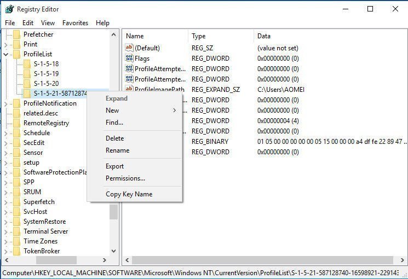Click the Type column header
This screenshot has width=408, height=279.
pos(199,36)
